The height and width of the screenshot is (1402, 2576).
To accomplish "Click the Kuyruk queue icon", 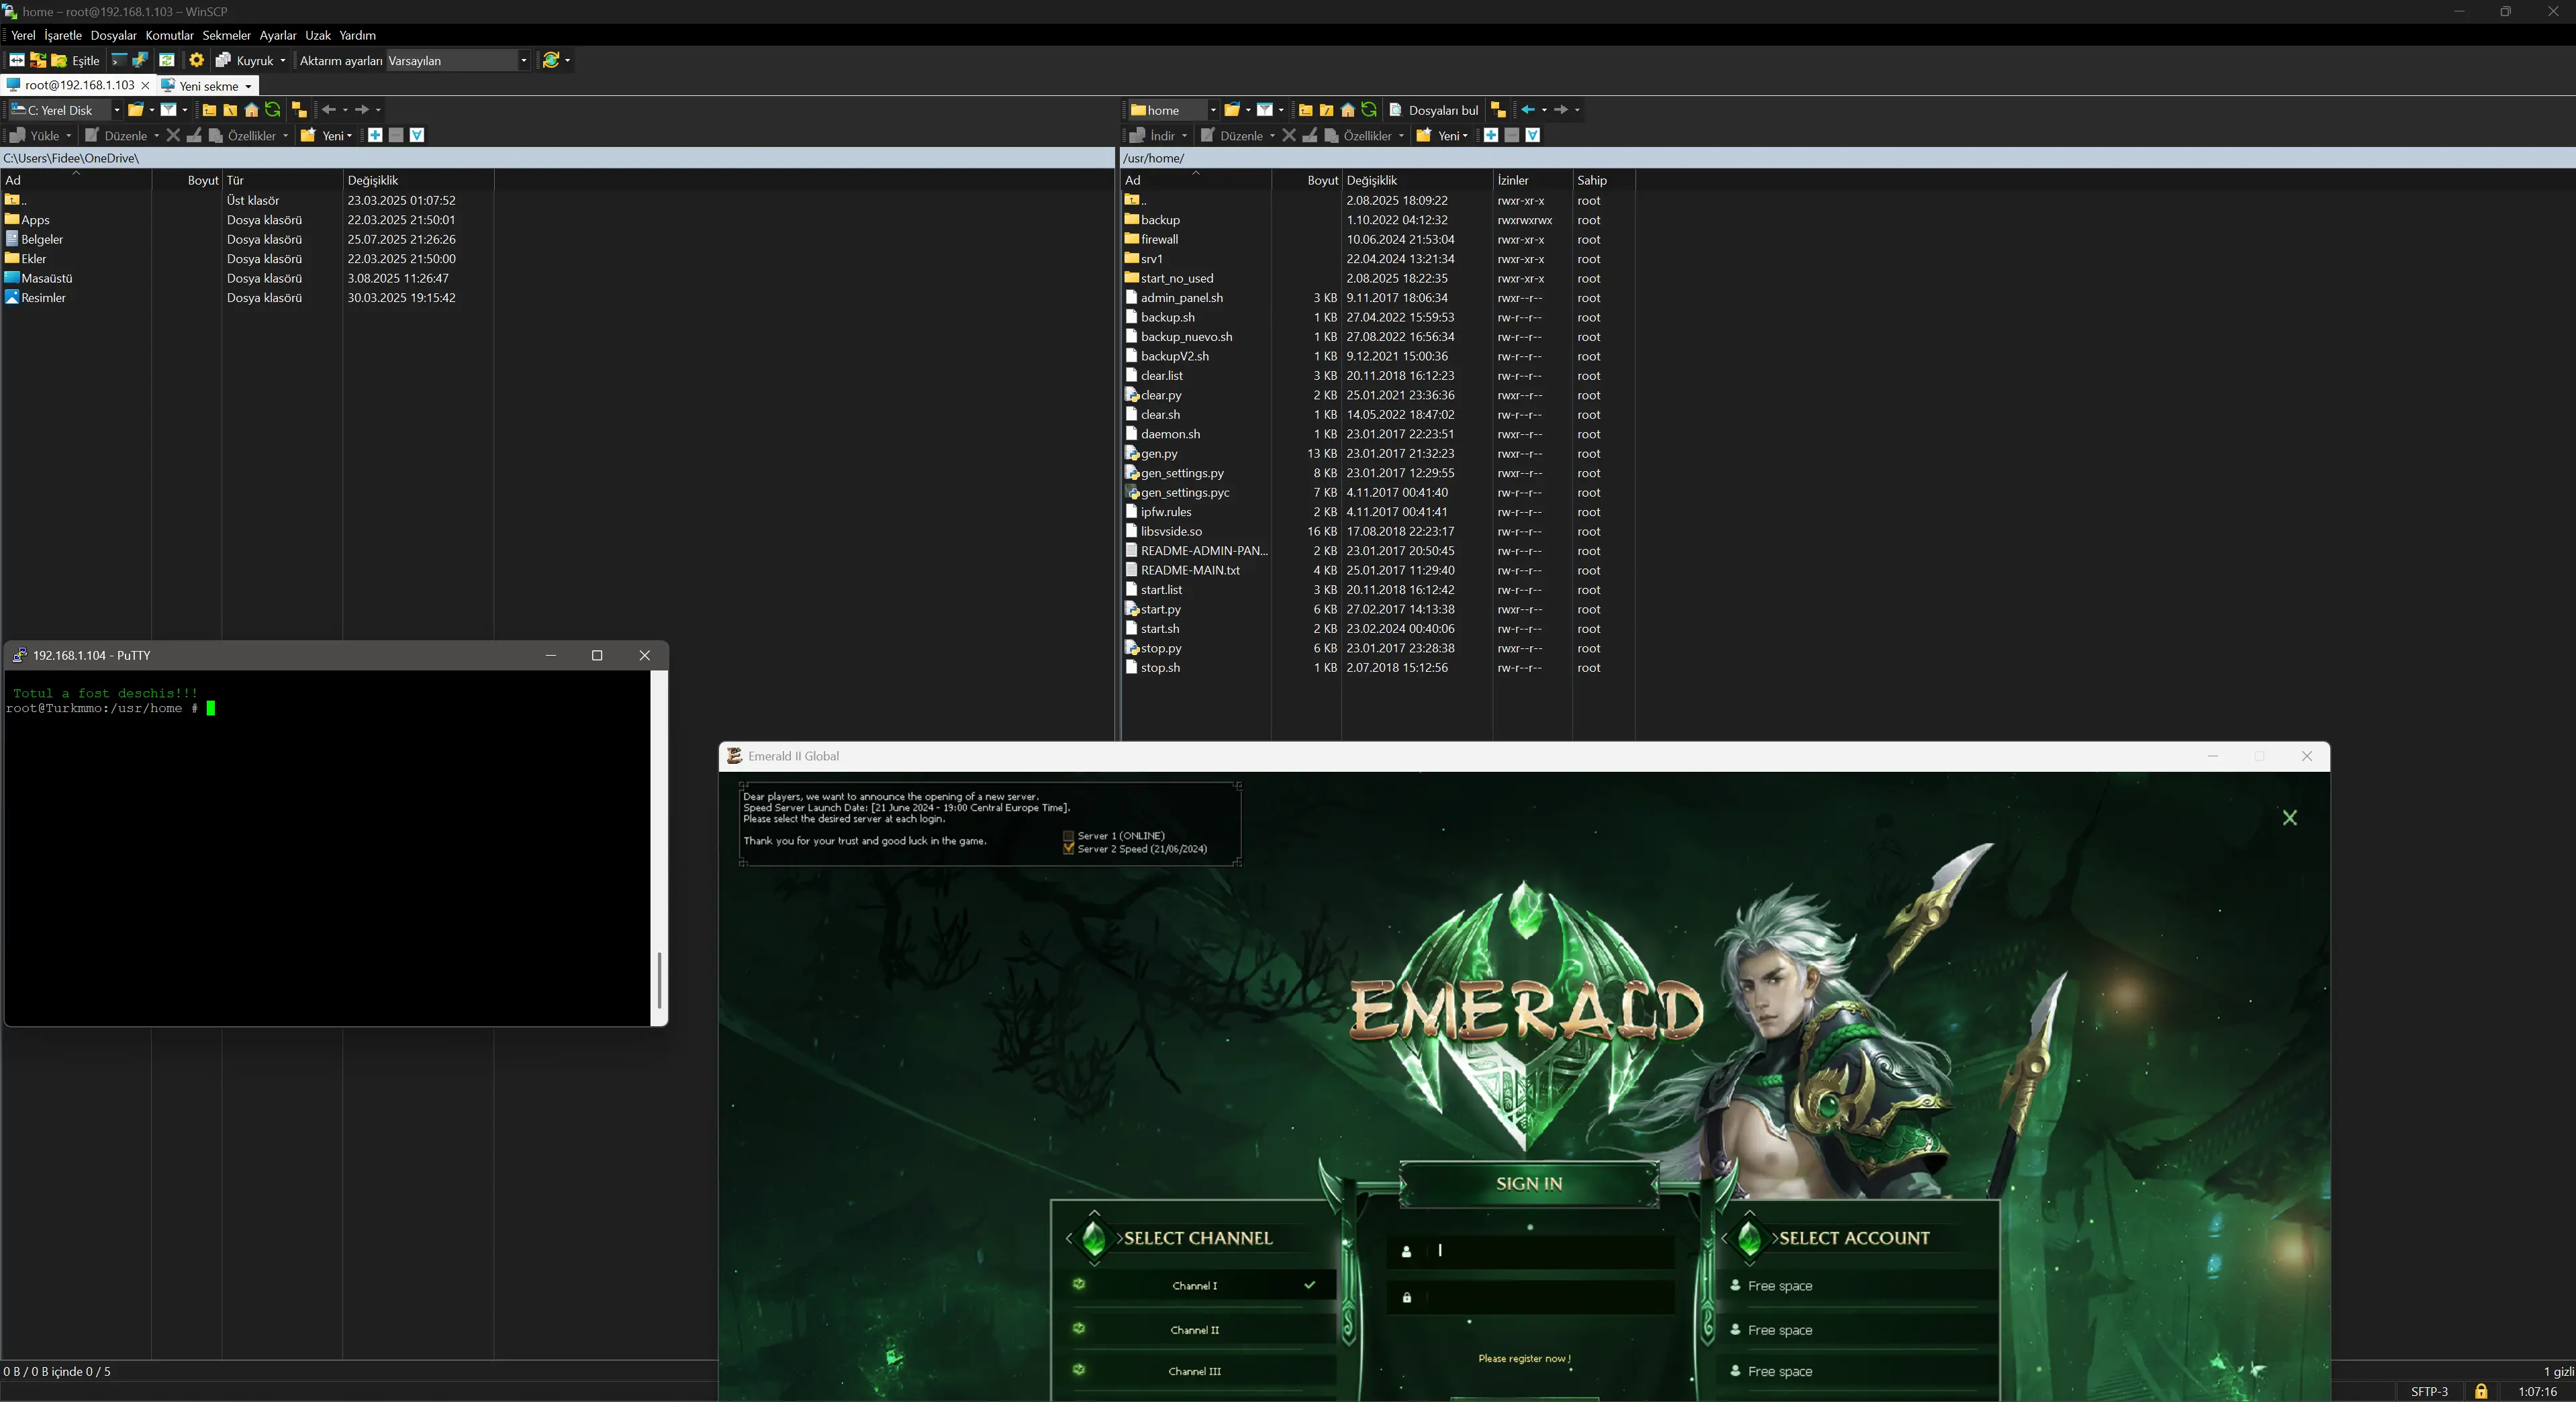I will coord(223,60).
